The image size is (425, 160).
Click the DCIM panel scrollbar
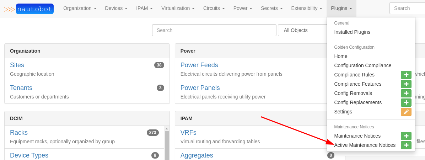[x=167, y=142]
